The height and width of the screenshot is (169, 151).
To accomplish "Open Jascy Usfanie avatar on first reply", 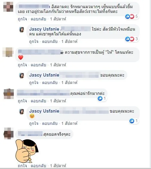I will [22, 29].
